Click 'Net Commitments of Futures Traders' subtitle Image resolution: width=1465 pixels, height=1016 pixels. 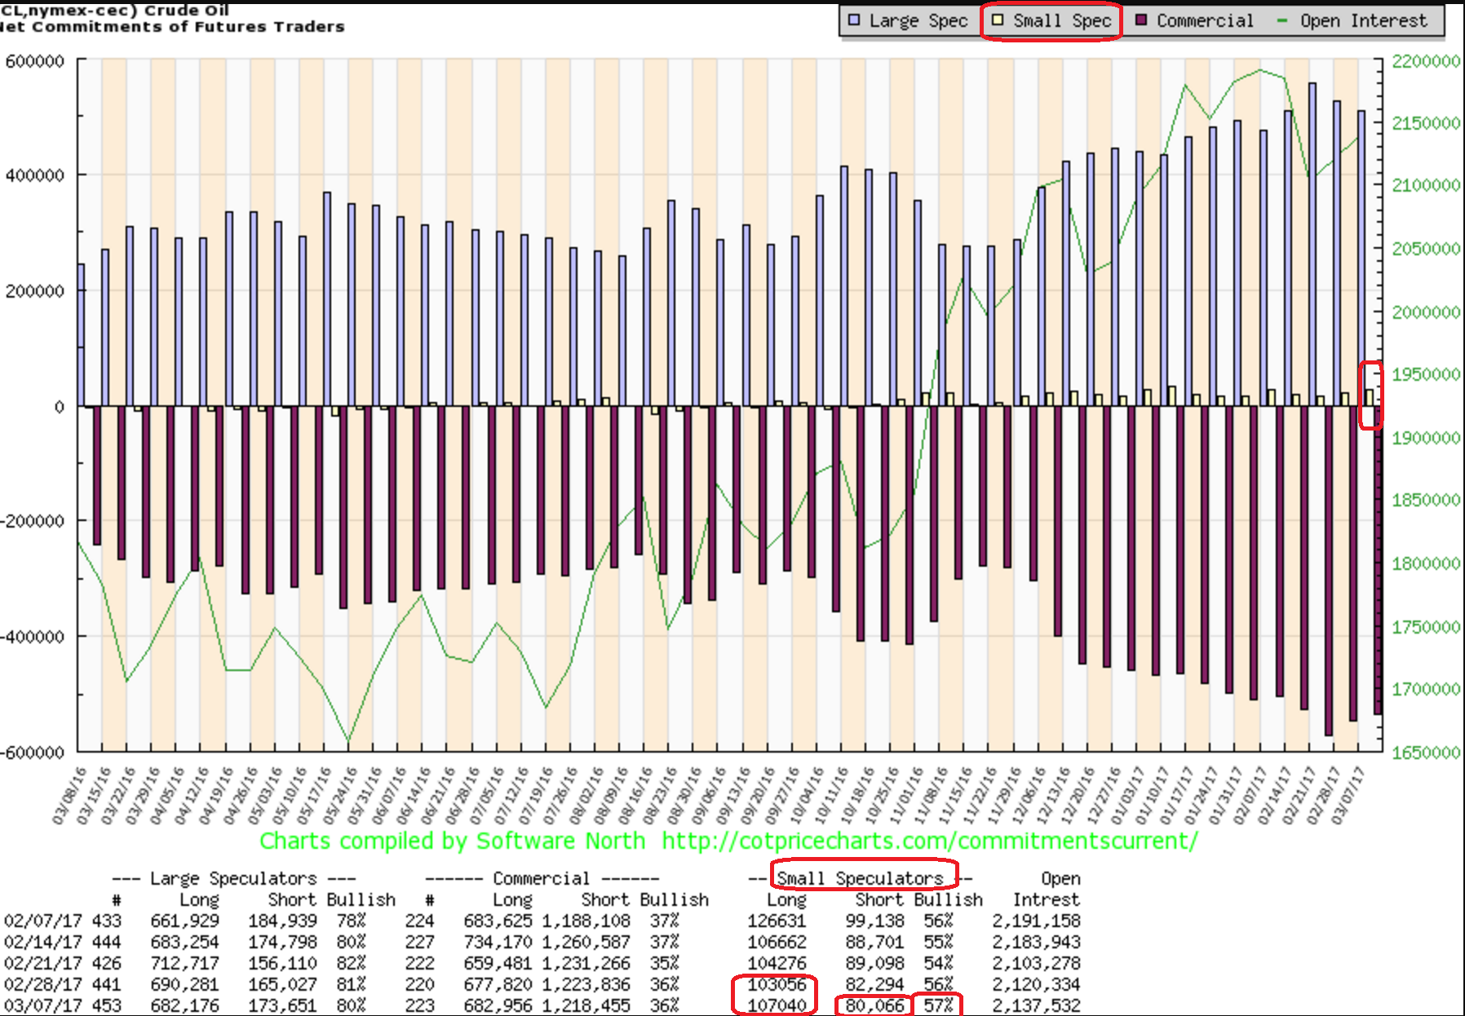[172, 27]
